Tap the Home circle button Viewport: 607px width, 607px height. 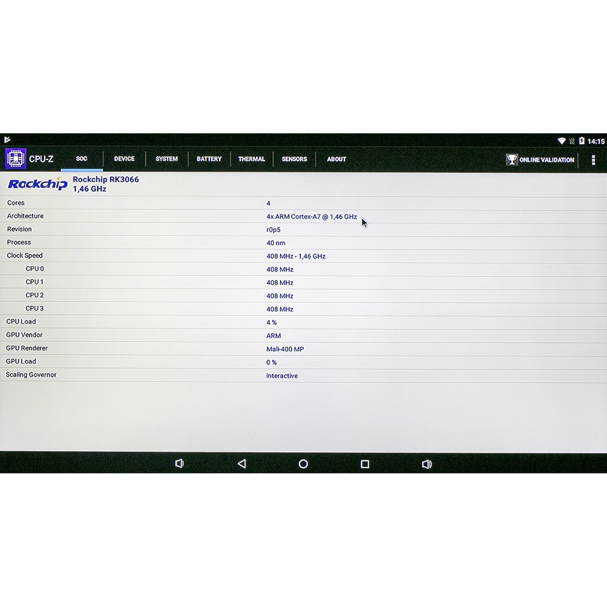(x=303, y=464)
